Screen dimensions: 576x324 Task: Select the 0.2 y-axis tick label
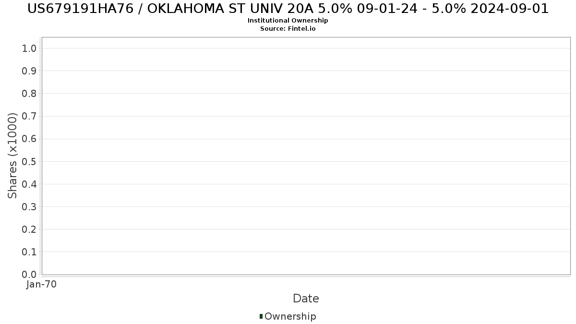pos(29,229)
